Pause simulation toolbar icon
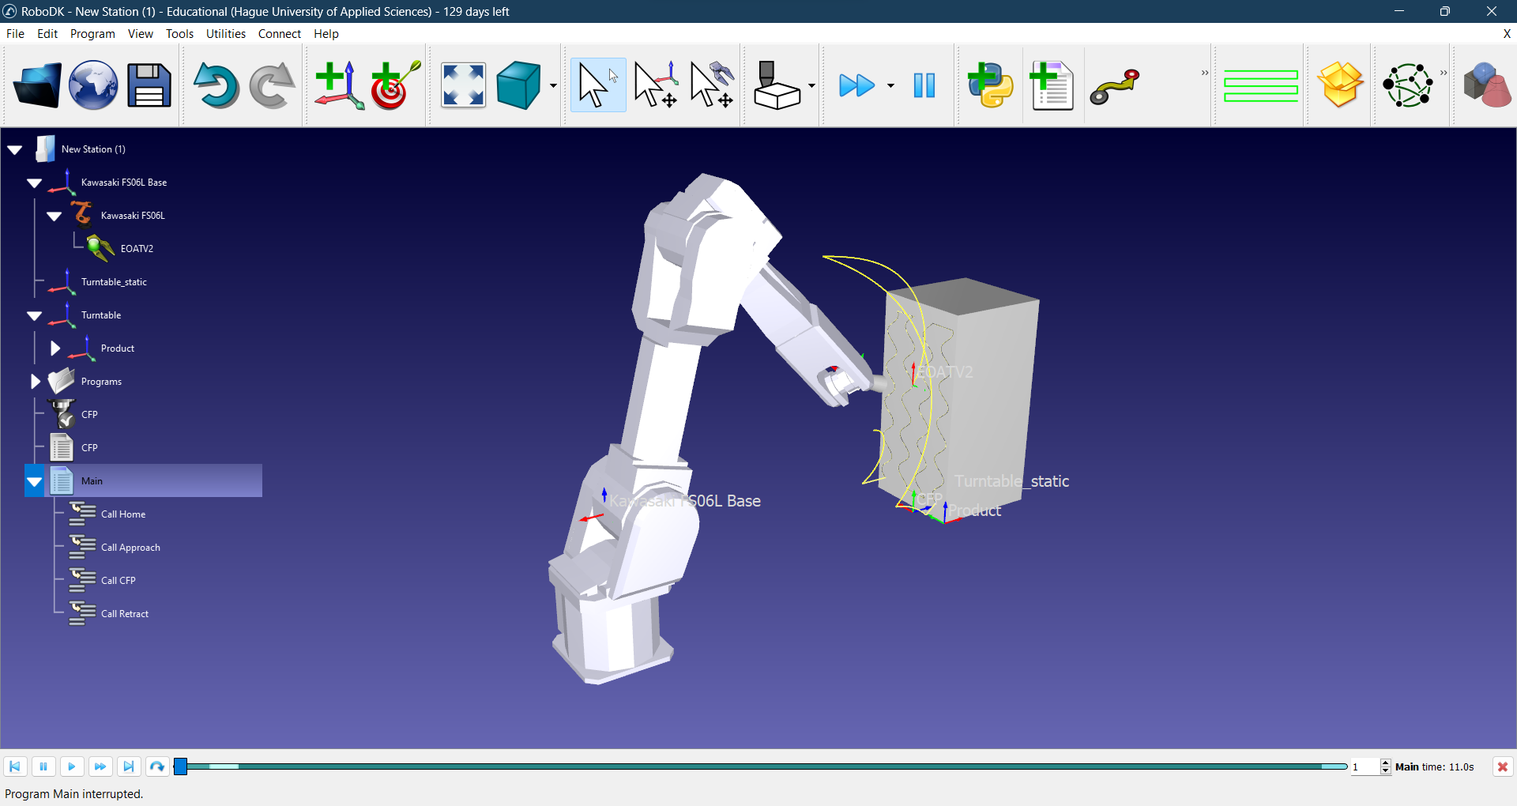Viewport: 1517px width, 806px height. click(924, 85)
